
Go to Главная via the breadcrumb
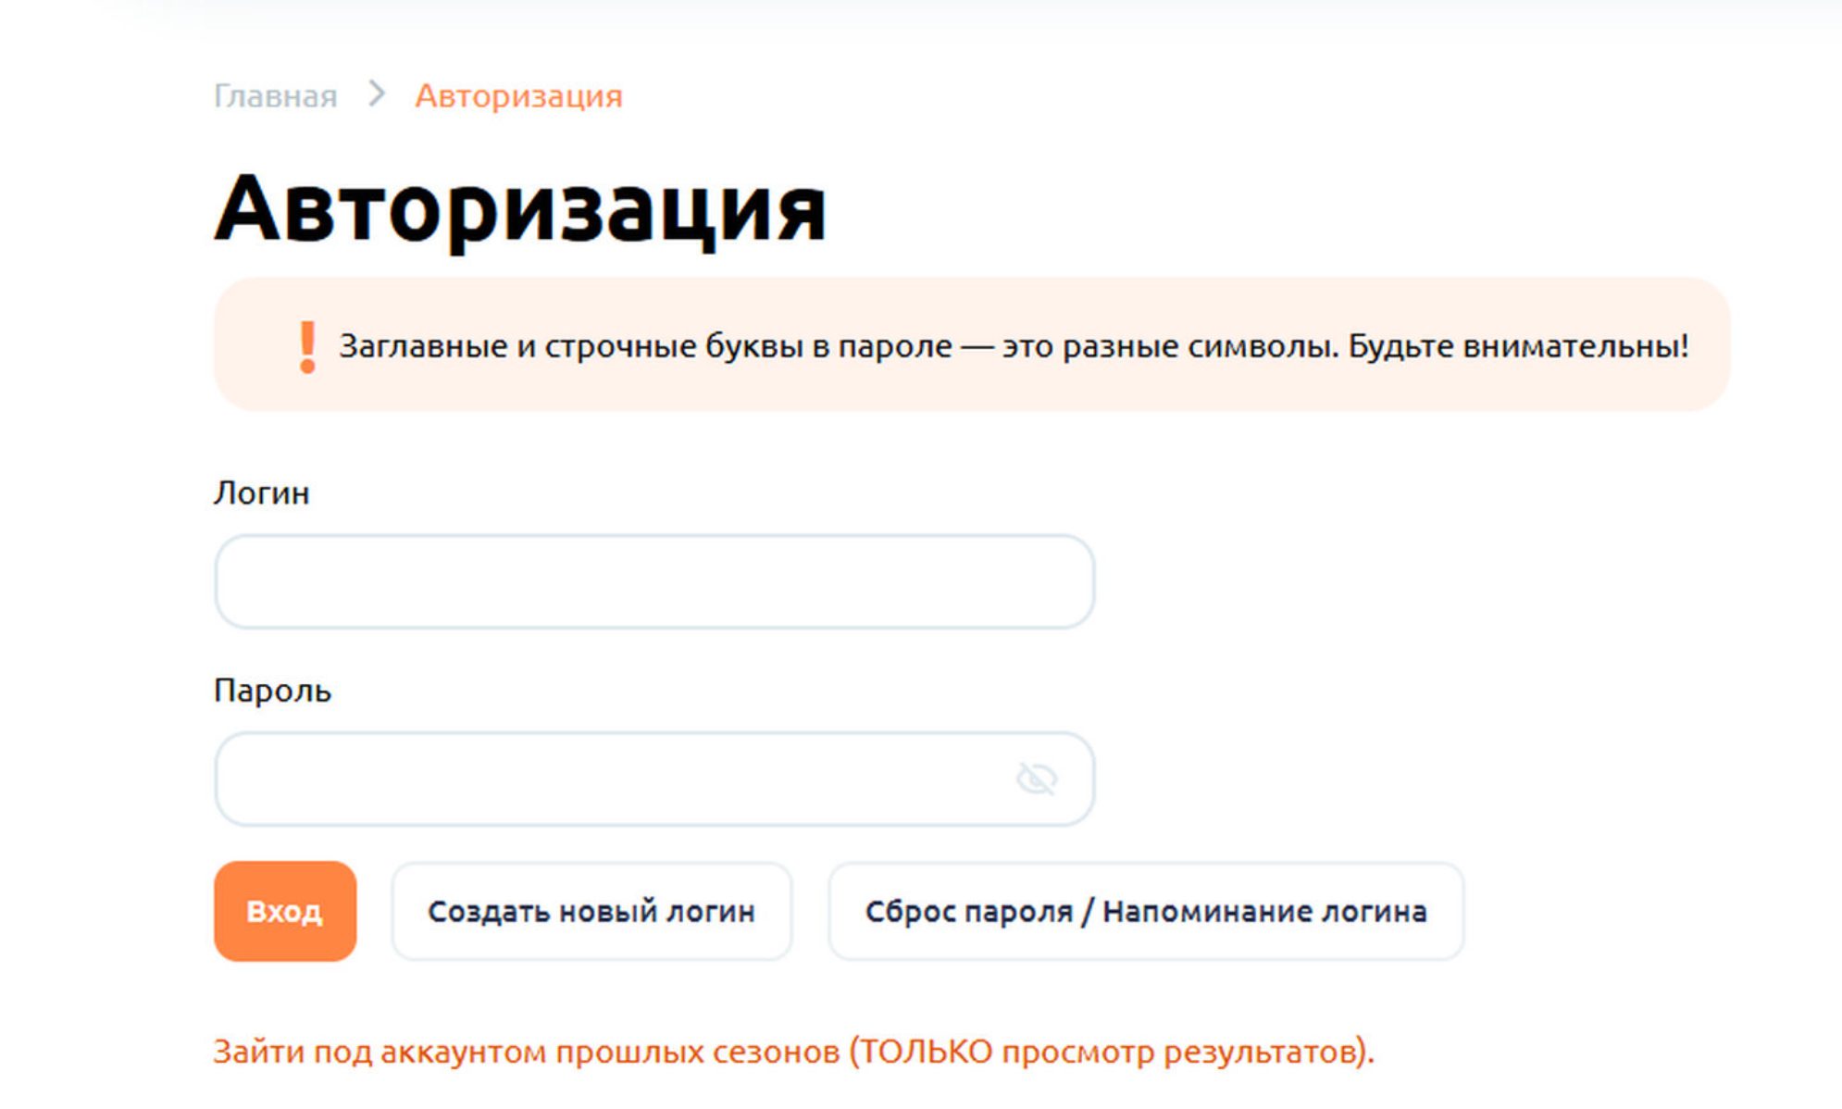click(275, 95)
